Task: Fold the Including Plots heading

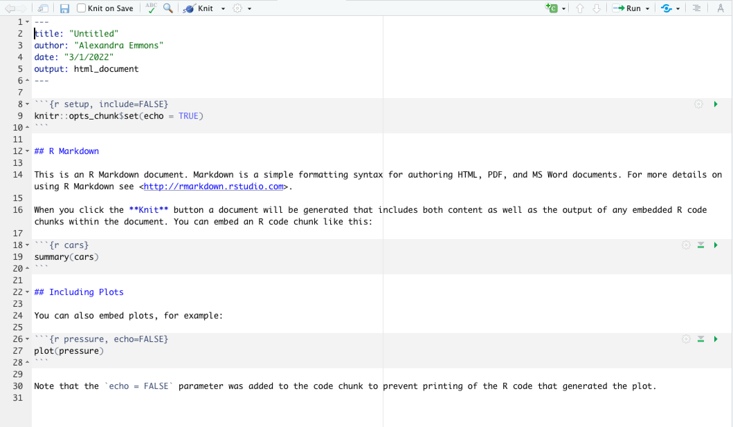Action: 27,292
